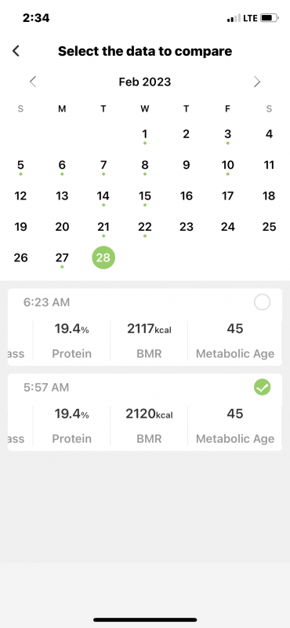Show previous month before Feb 2023
This screenshot has width=290, height=628.
pyautogui.click(x=33, y=82)
